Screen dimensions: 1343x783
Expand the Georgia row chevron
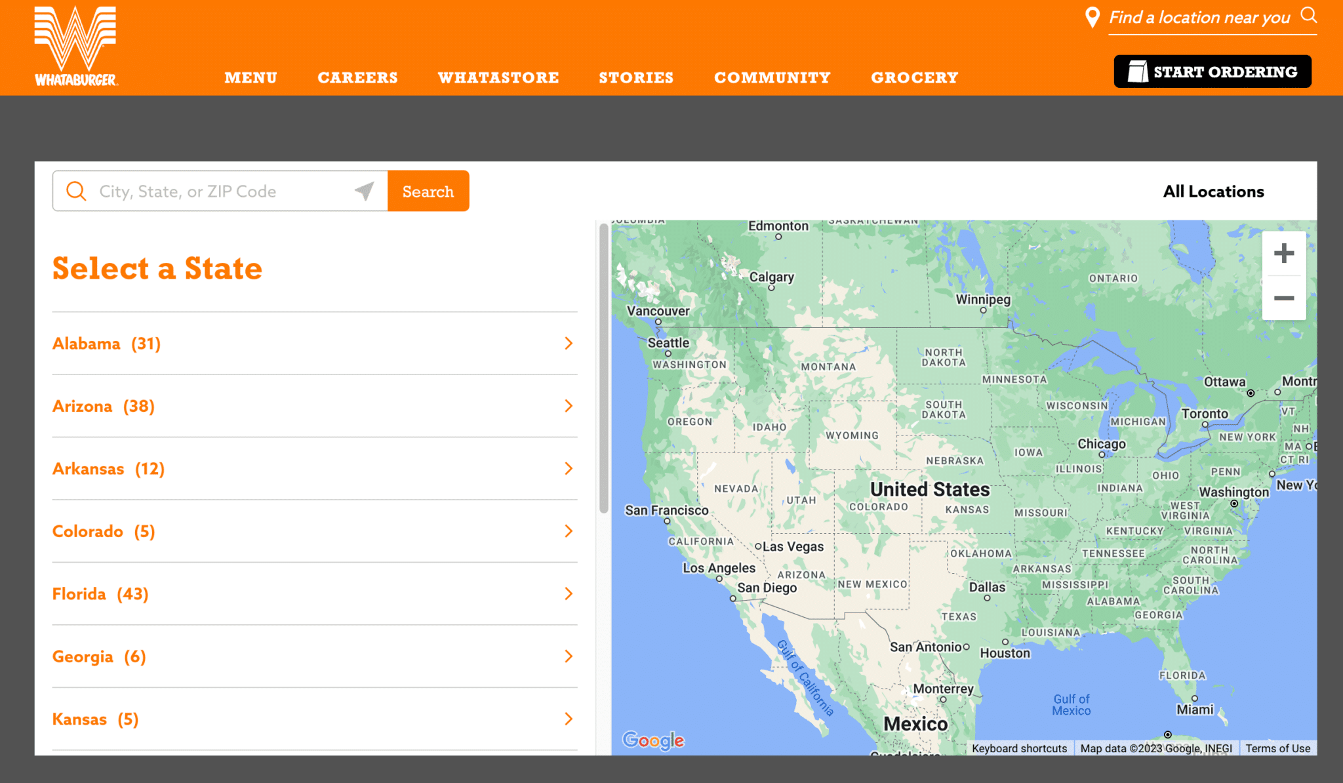tap(569, 656)
